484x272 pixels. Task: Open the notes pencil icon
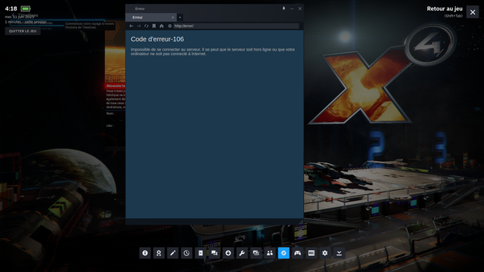click(172, 253)
